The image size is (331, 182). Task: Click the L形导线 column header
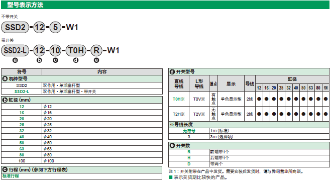199,83
